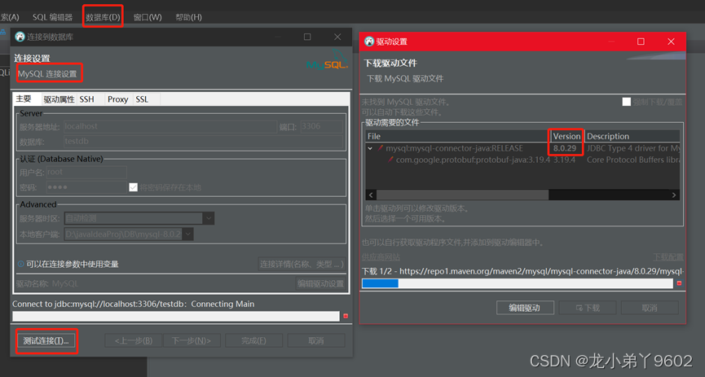Open the 供应商网站 link
The height and width of the screenshot is (377, 705).
[x=381, y=257]
